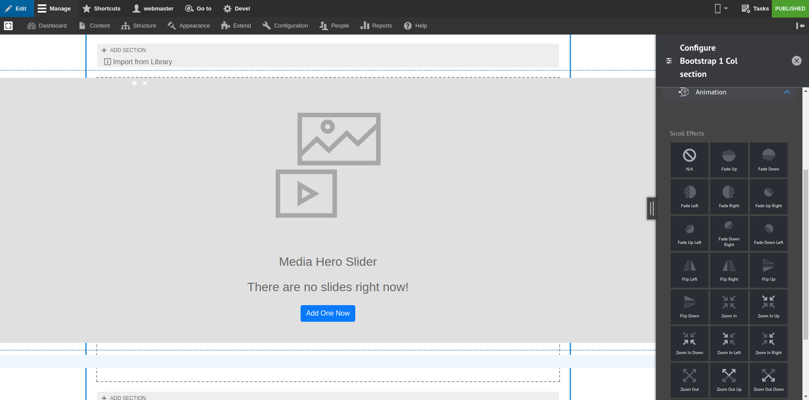
Task: Click the Animation cube icon
Action: pyautogui.click(x=684, y=92)
